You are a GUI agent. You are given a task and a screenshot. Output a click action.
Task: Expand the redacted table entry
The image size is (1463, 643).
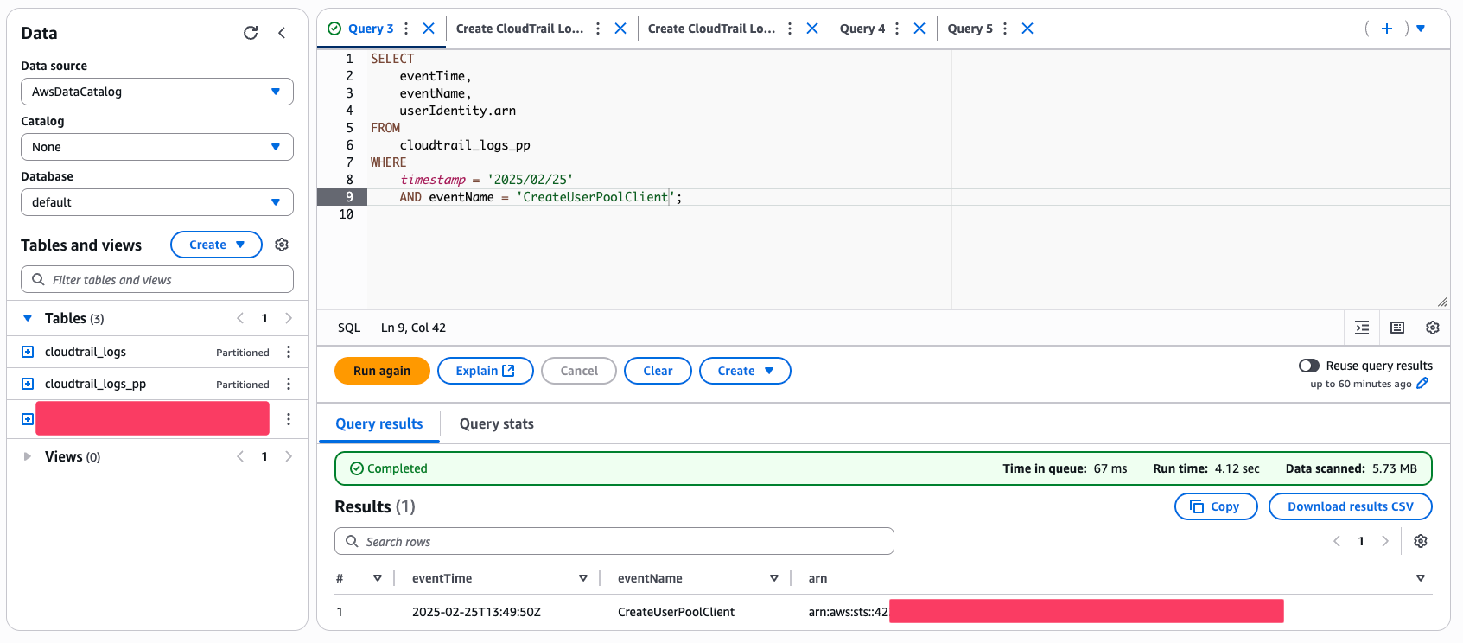tap(28, 419)
